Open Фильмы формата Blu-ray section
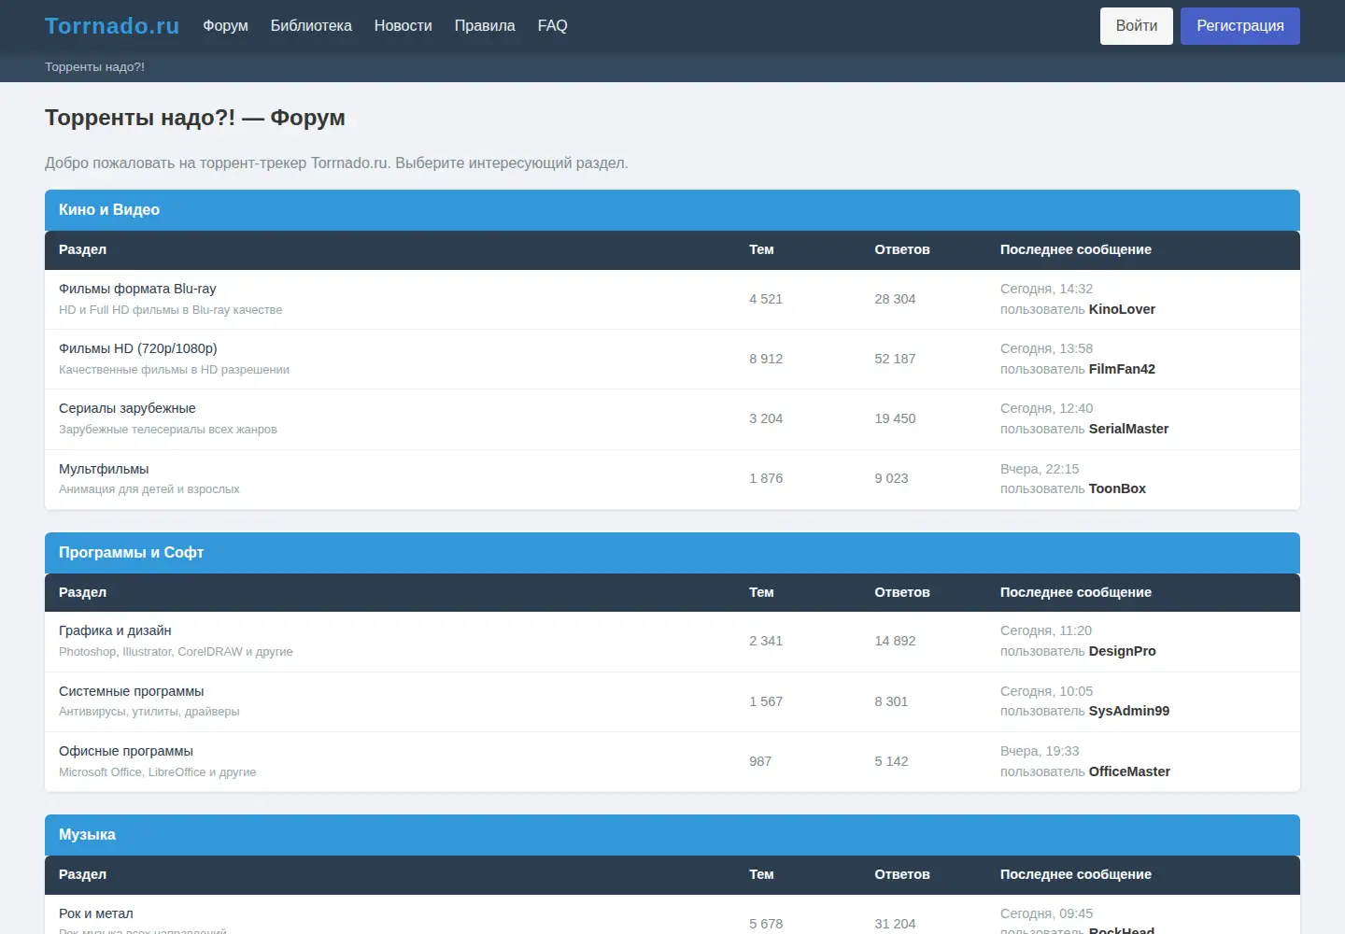The height and width of the screenshot is (934, 1345). coord(137,289)
